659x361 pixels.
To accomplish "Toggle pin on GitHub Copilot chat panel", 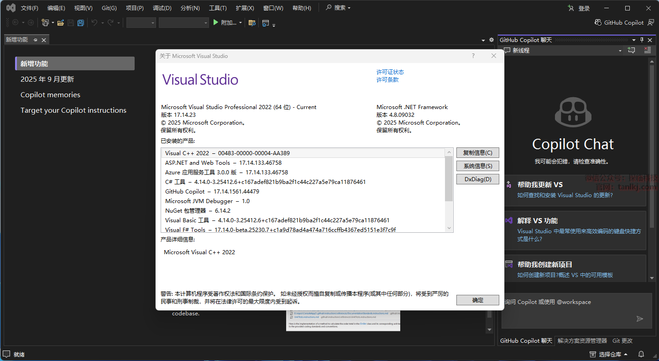I will point(642,40).
